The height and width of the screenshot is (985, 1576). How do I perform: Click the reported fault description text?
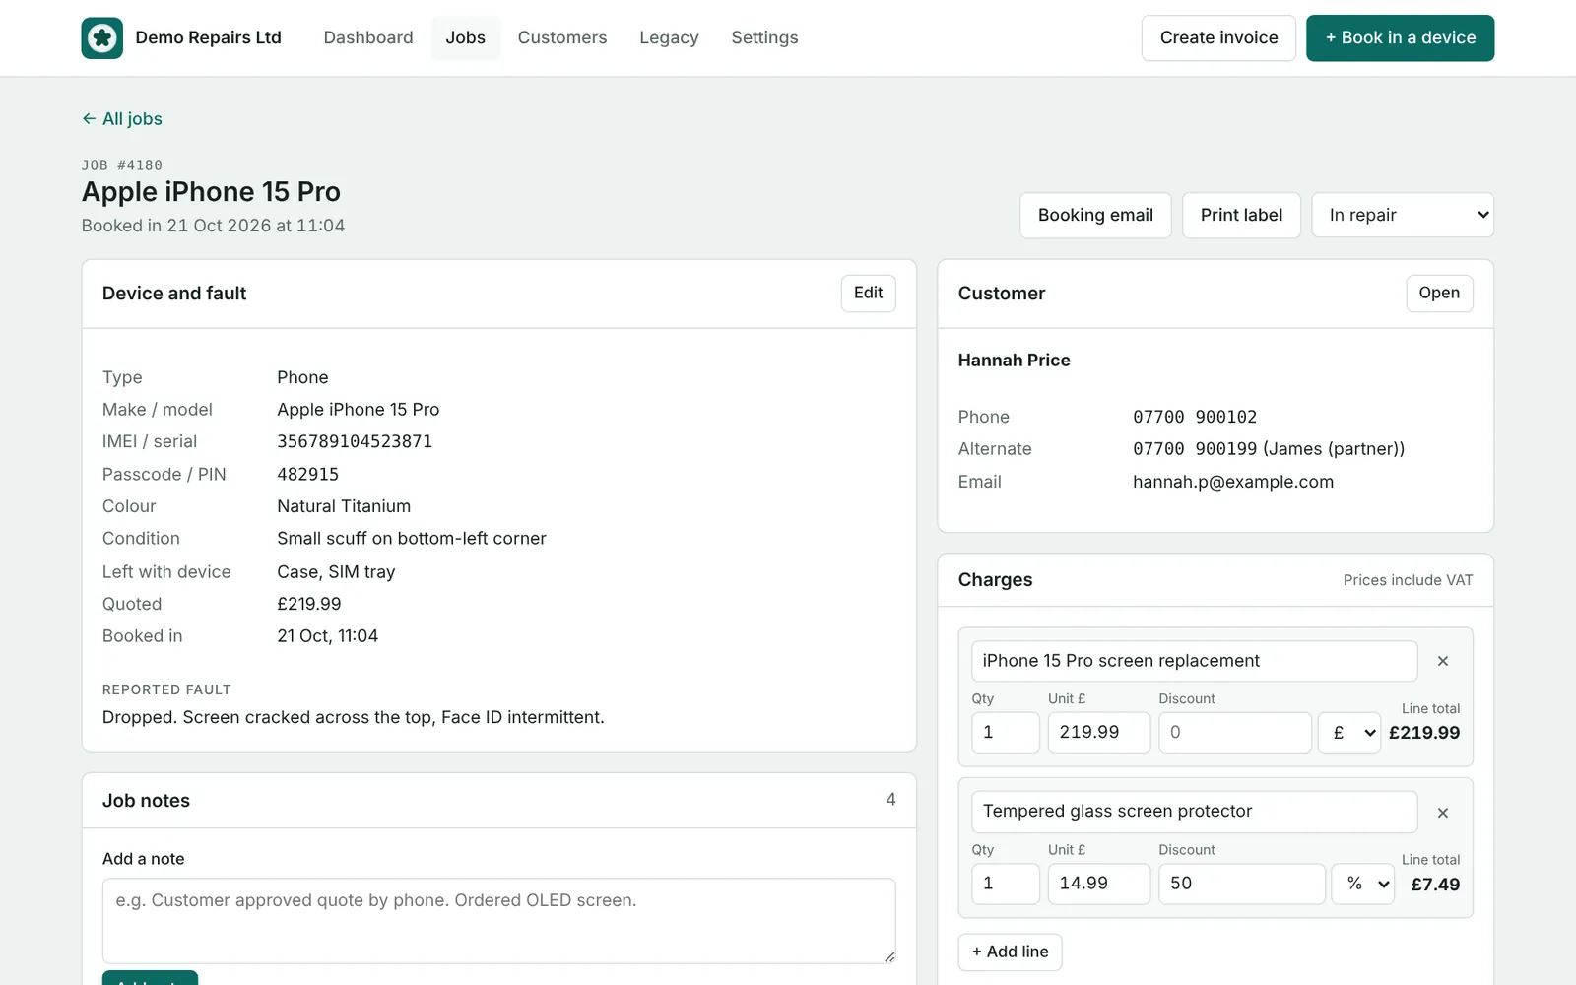(354, 717)
